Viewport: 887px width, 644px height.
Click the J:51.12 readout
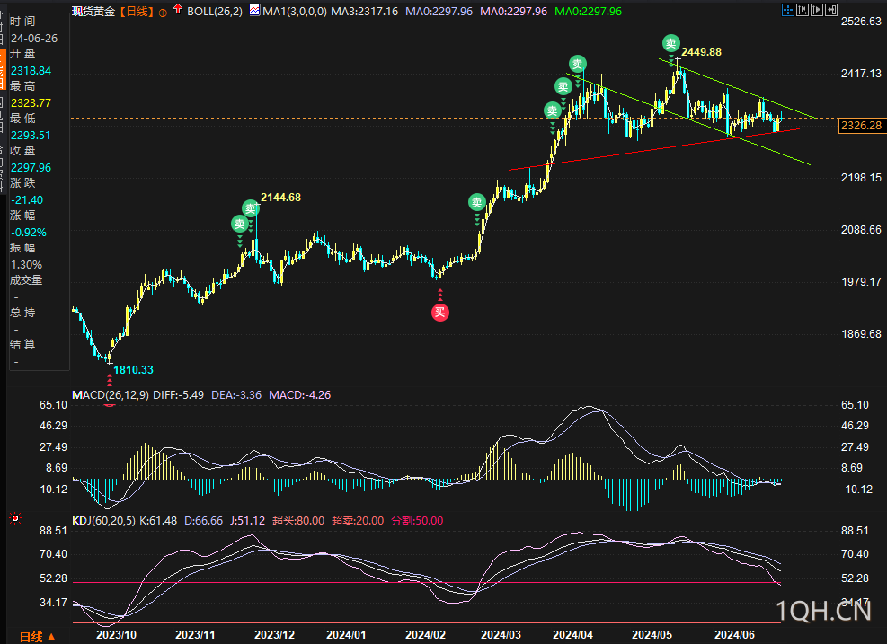tap(247, 520)
